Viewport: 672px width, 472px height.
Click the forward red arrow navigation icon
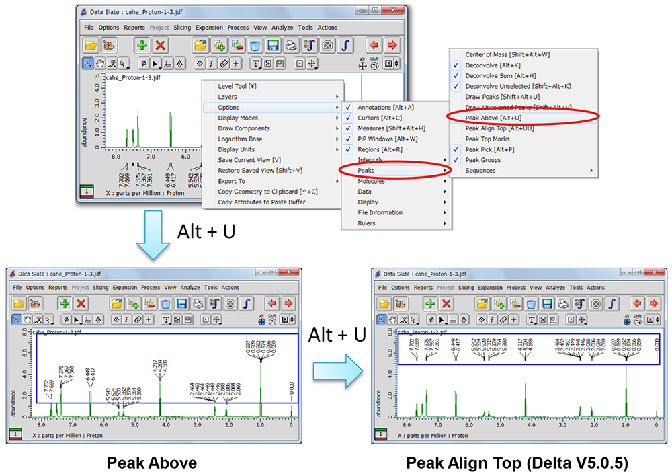point(392,45)
